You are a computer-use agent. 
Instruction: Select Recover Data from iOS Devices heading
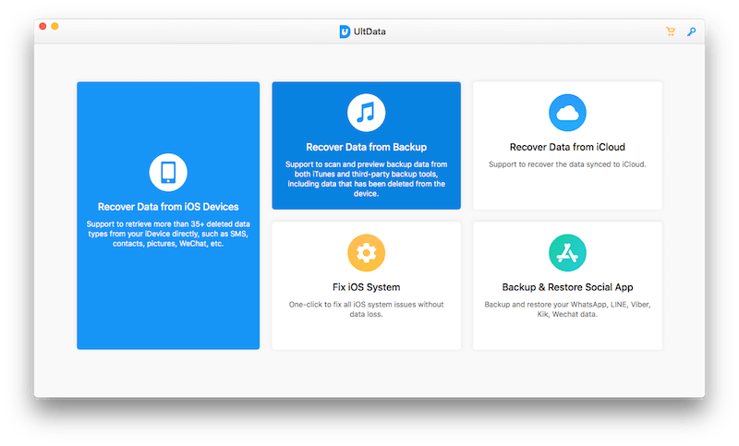click(x=168, y=207)
